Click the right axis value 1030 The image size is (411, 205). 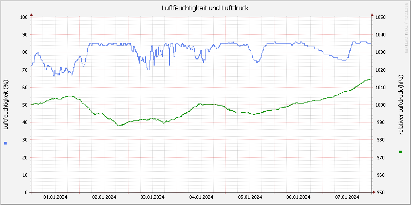pos(380,52)
